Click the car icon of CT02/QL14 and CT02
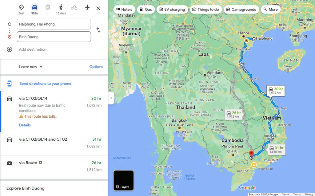315x196 pixels. [x=10, y=139]
